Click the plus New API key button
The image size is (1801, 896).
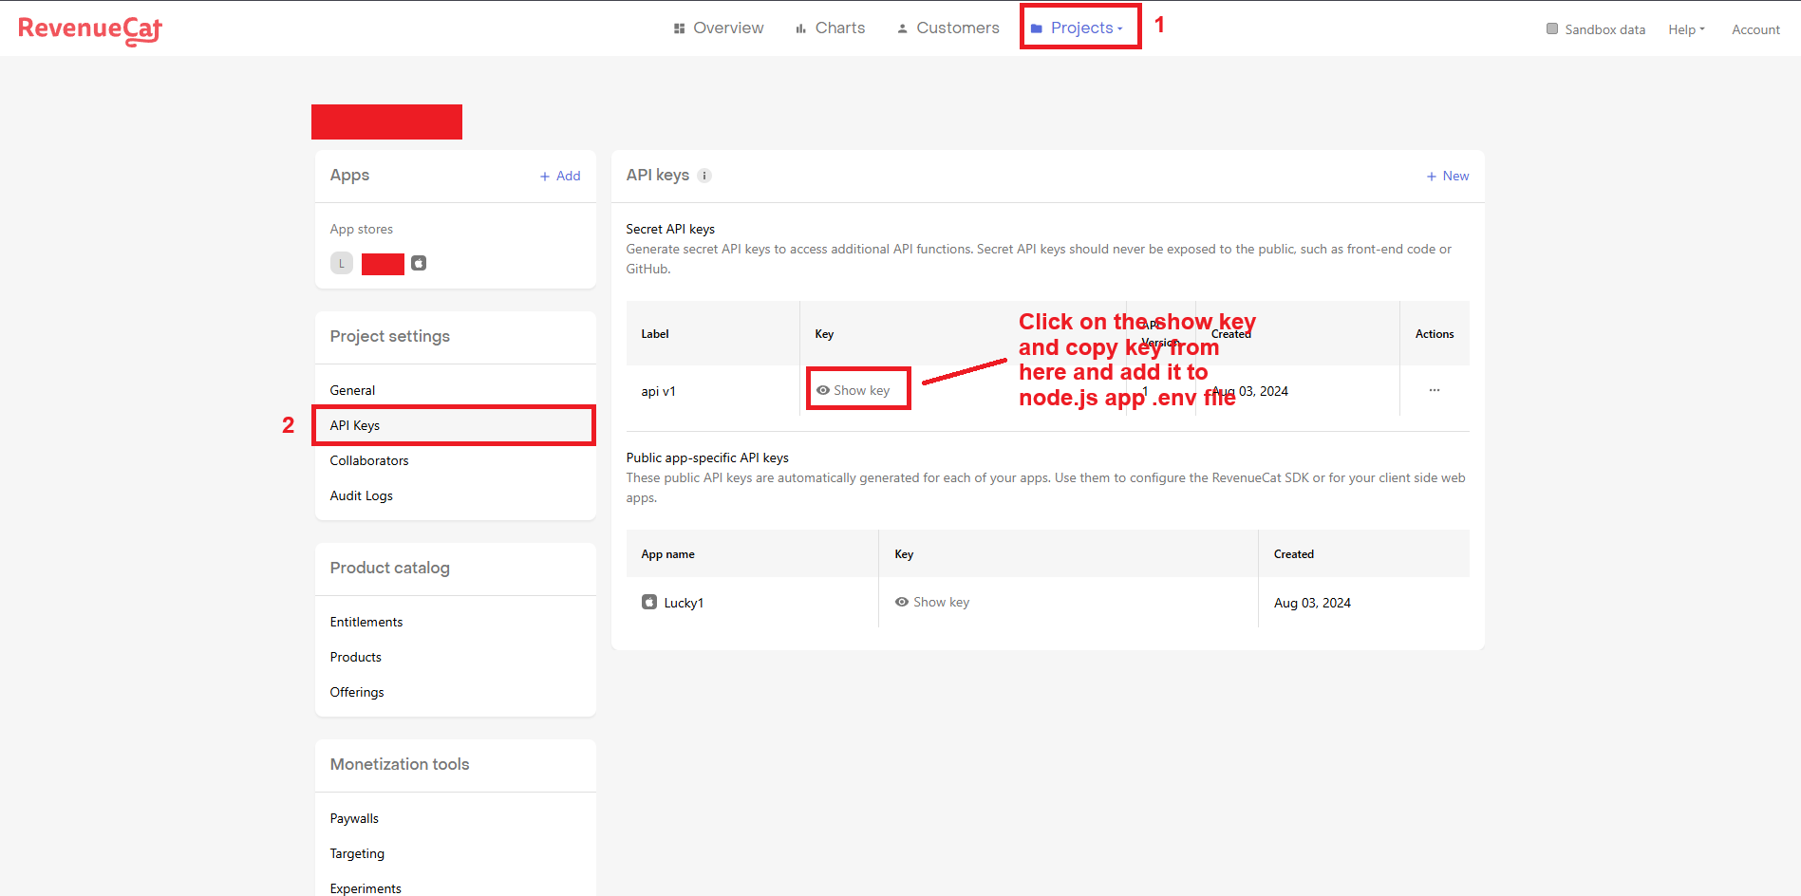(1447, 176)
